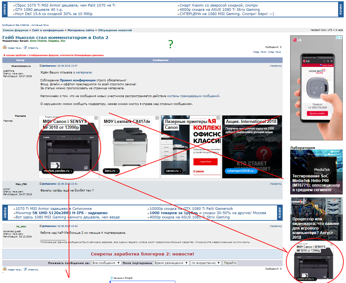This screenshot has width=346, height=283.
Task: Open the 'Все сообщения' dropdown
Action: (x=106, y=263)
